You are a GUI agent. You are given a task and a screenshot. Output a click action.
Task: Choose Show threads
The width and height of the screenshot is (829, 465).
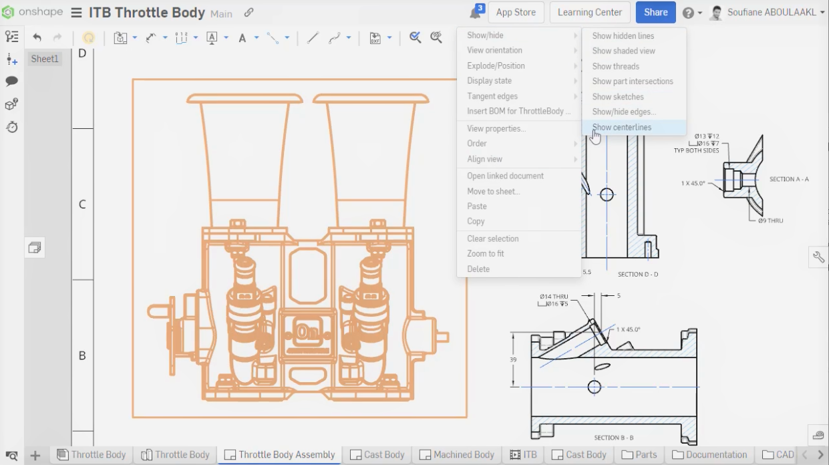click(x=634, y=66)
